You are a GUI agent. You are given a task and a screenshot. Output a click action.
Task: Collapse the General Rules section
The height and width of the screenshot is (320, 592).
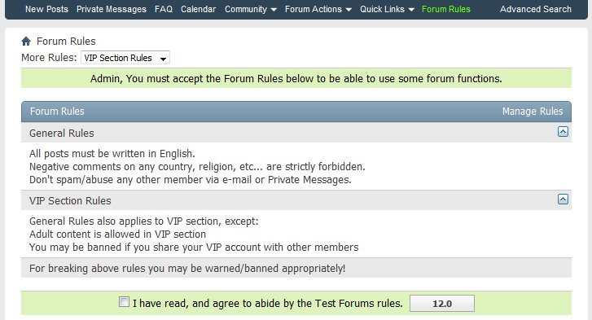click(x=563, y=132)
